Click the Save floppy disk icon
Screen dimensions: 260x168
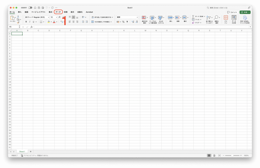click(39, 8)
